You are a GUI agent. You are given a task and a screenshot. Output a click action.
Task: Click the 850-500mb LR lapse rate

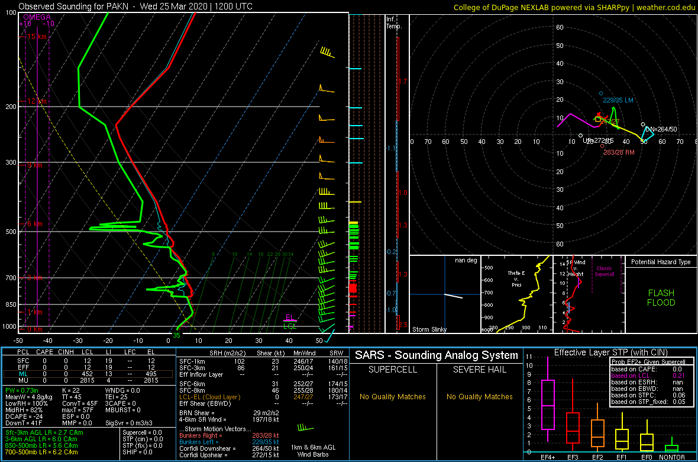pyautogui.click(x=41, y=445)
